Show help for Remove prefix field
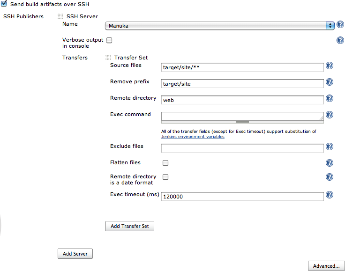Viewport: 345px width, 271px height. (330, 82)
